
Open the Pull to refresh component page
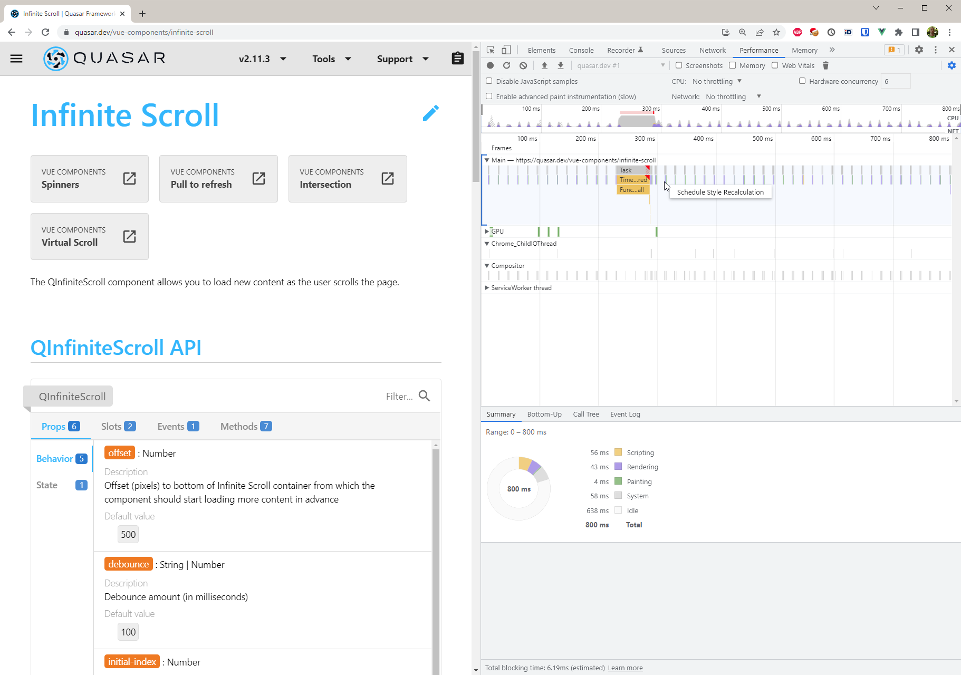218,179
